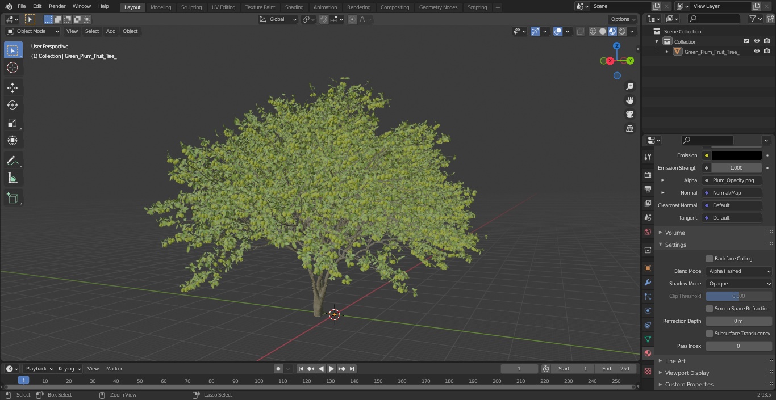Screen dimensions: 776x400
Task: Open the Output properties tab
Action: pos(648,189)
